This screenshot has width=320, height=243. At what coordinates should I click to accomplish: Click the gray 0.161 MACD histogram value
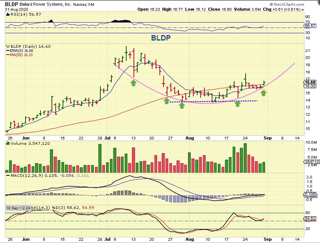click(83, 175)
